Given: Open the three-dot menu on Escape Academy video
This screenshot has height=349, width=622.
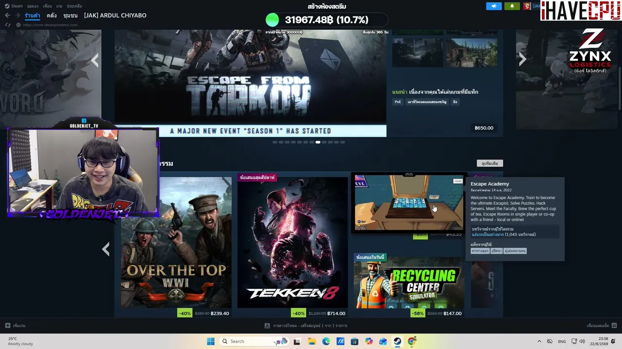Looking at the screenshot, I should tap(457, 181).
